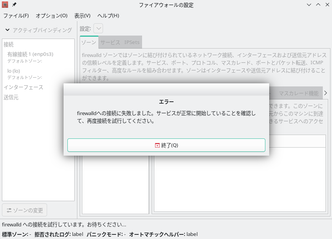Click the ゾーンの変更 button
The width and height of the screenshot is (332, 239).
25,210
